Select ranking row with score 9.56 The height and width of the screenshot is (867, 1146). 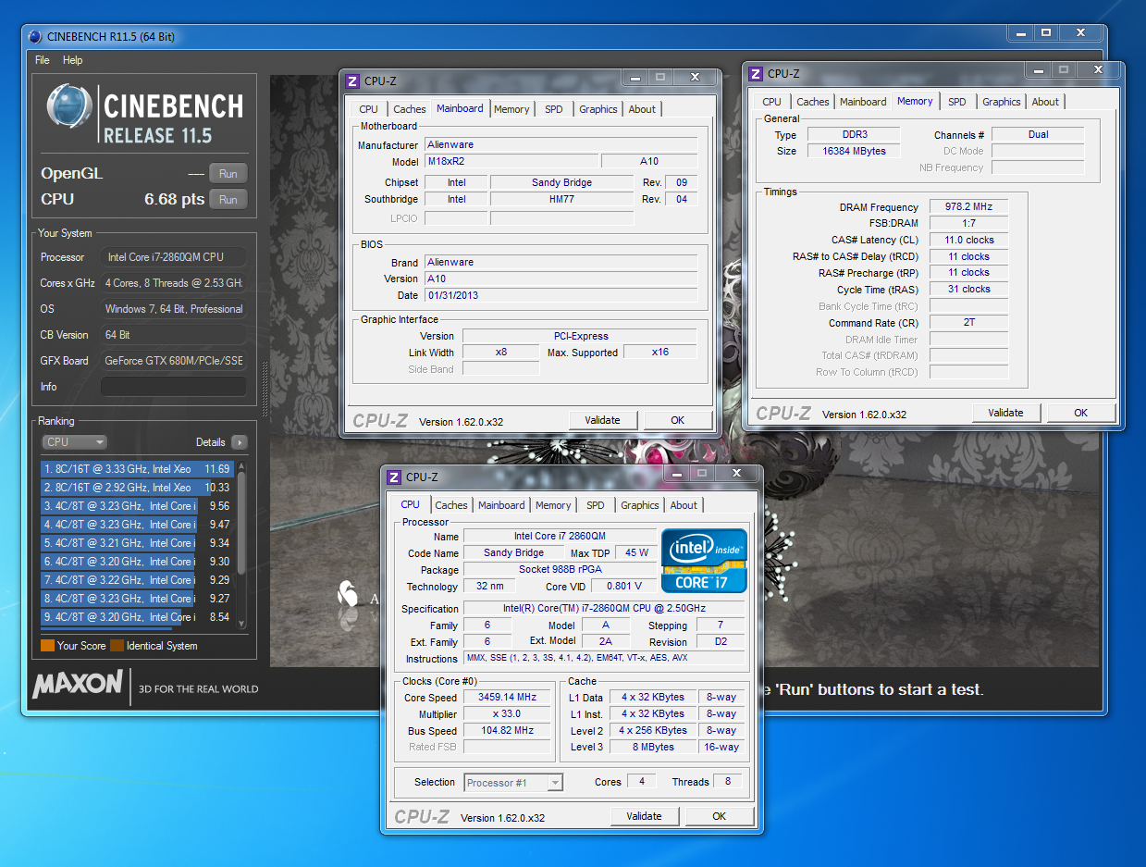pos(137,506)
